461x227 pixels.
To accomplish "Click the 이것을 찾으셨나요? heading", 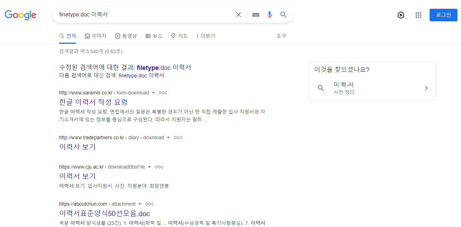I will tap(342, 70).
